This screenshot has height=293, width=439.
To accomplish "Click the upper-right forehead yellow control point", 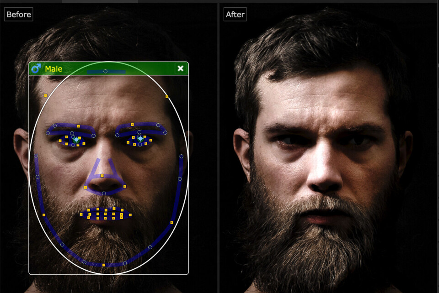I will (167, 96).
